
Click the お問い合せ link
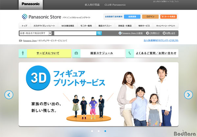170,33
